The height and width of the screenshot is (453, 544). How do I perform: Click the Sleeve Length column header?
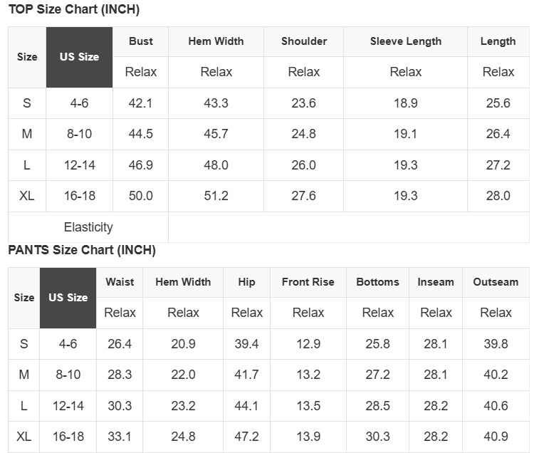(405, 41)
